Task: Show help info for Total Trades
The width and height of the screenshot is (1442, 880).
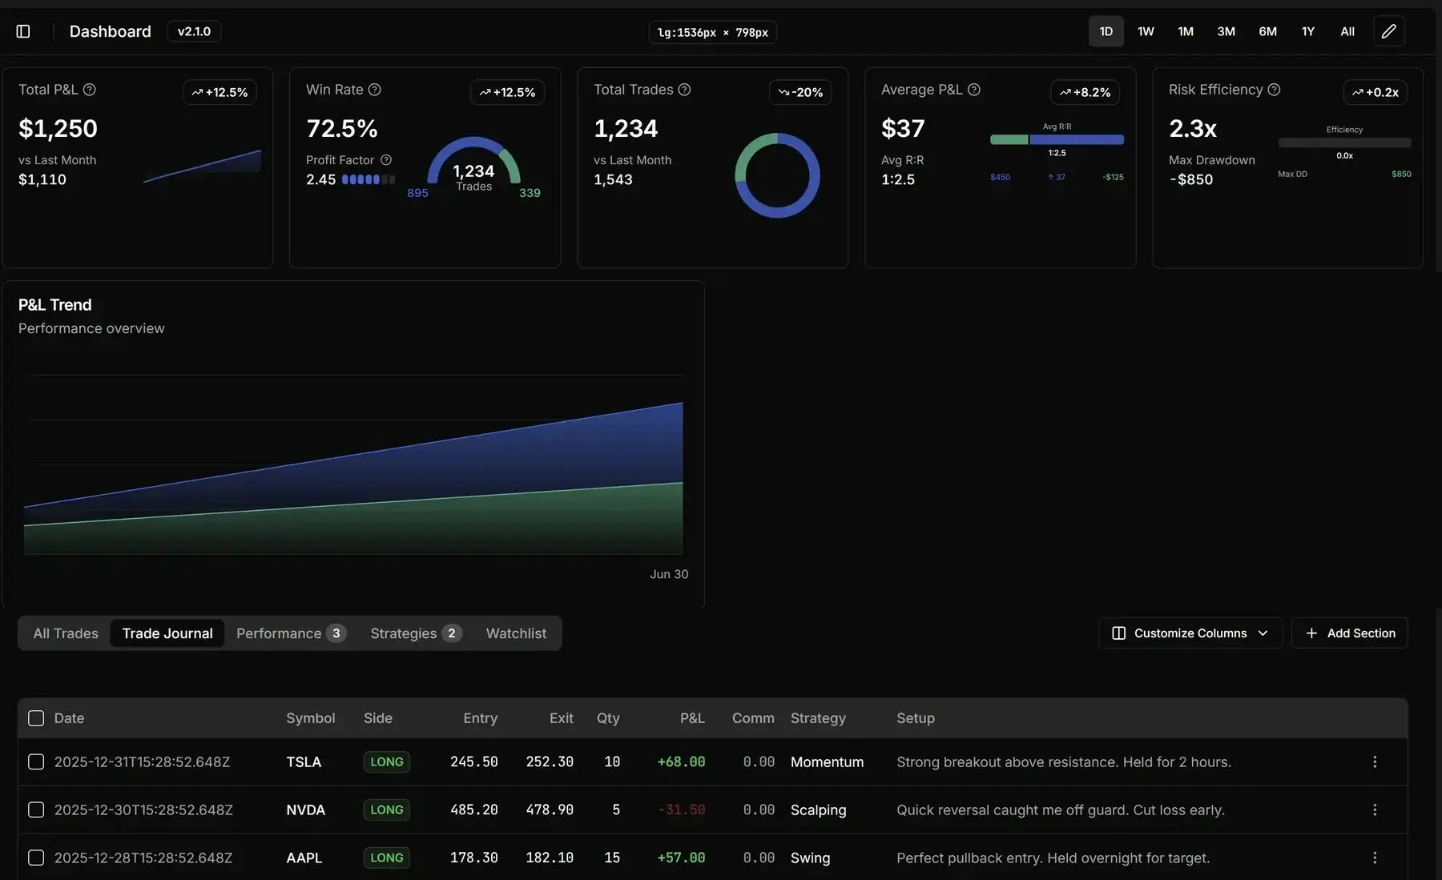Action: pyautogui.click(x=684, y=90)
